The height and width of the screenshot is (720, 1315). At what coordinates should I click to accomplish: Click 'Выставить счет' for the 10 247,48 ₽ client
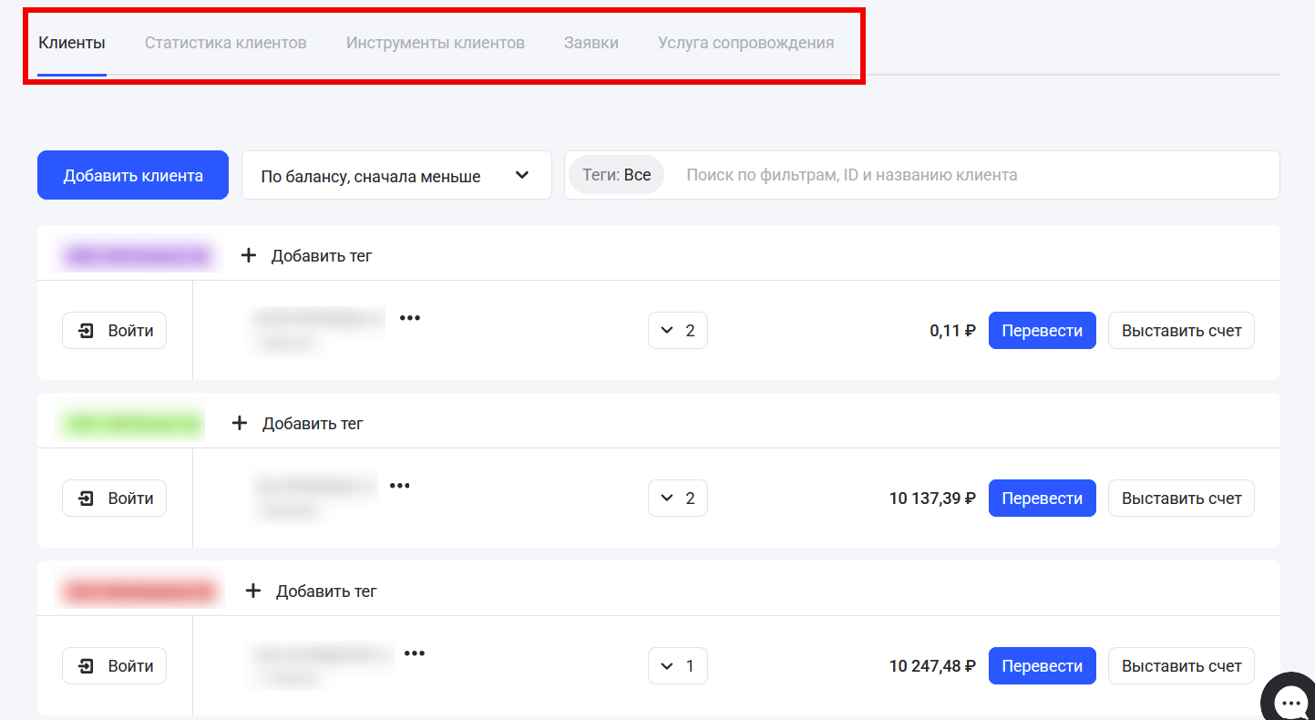click(1181, 666)
